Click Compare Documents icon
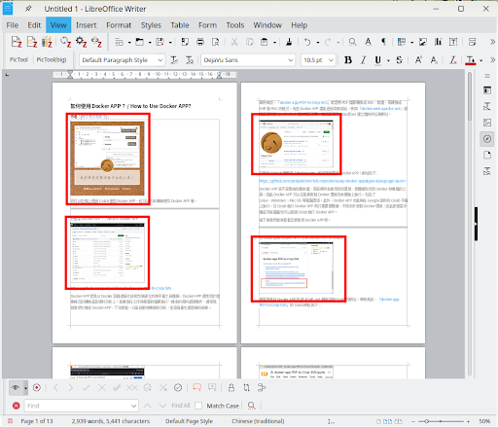This screenshot has width=498, height=427. pyautogui.click(x=246, y=387)
